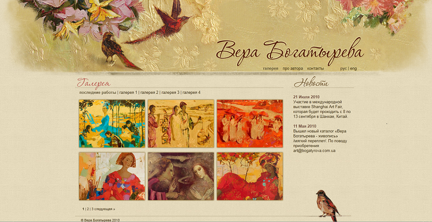
Task: Click the 21 Июля 2010 news date
Action: coord(306,97)
